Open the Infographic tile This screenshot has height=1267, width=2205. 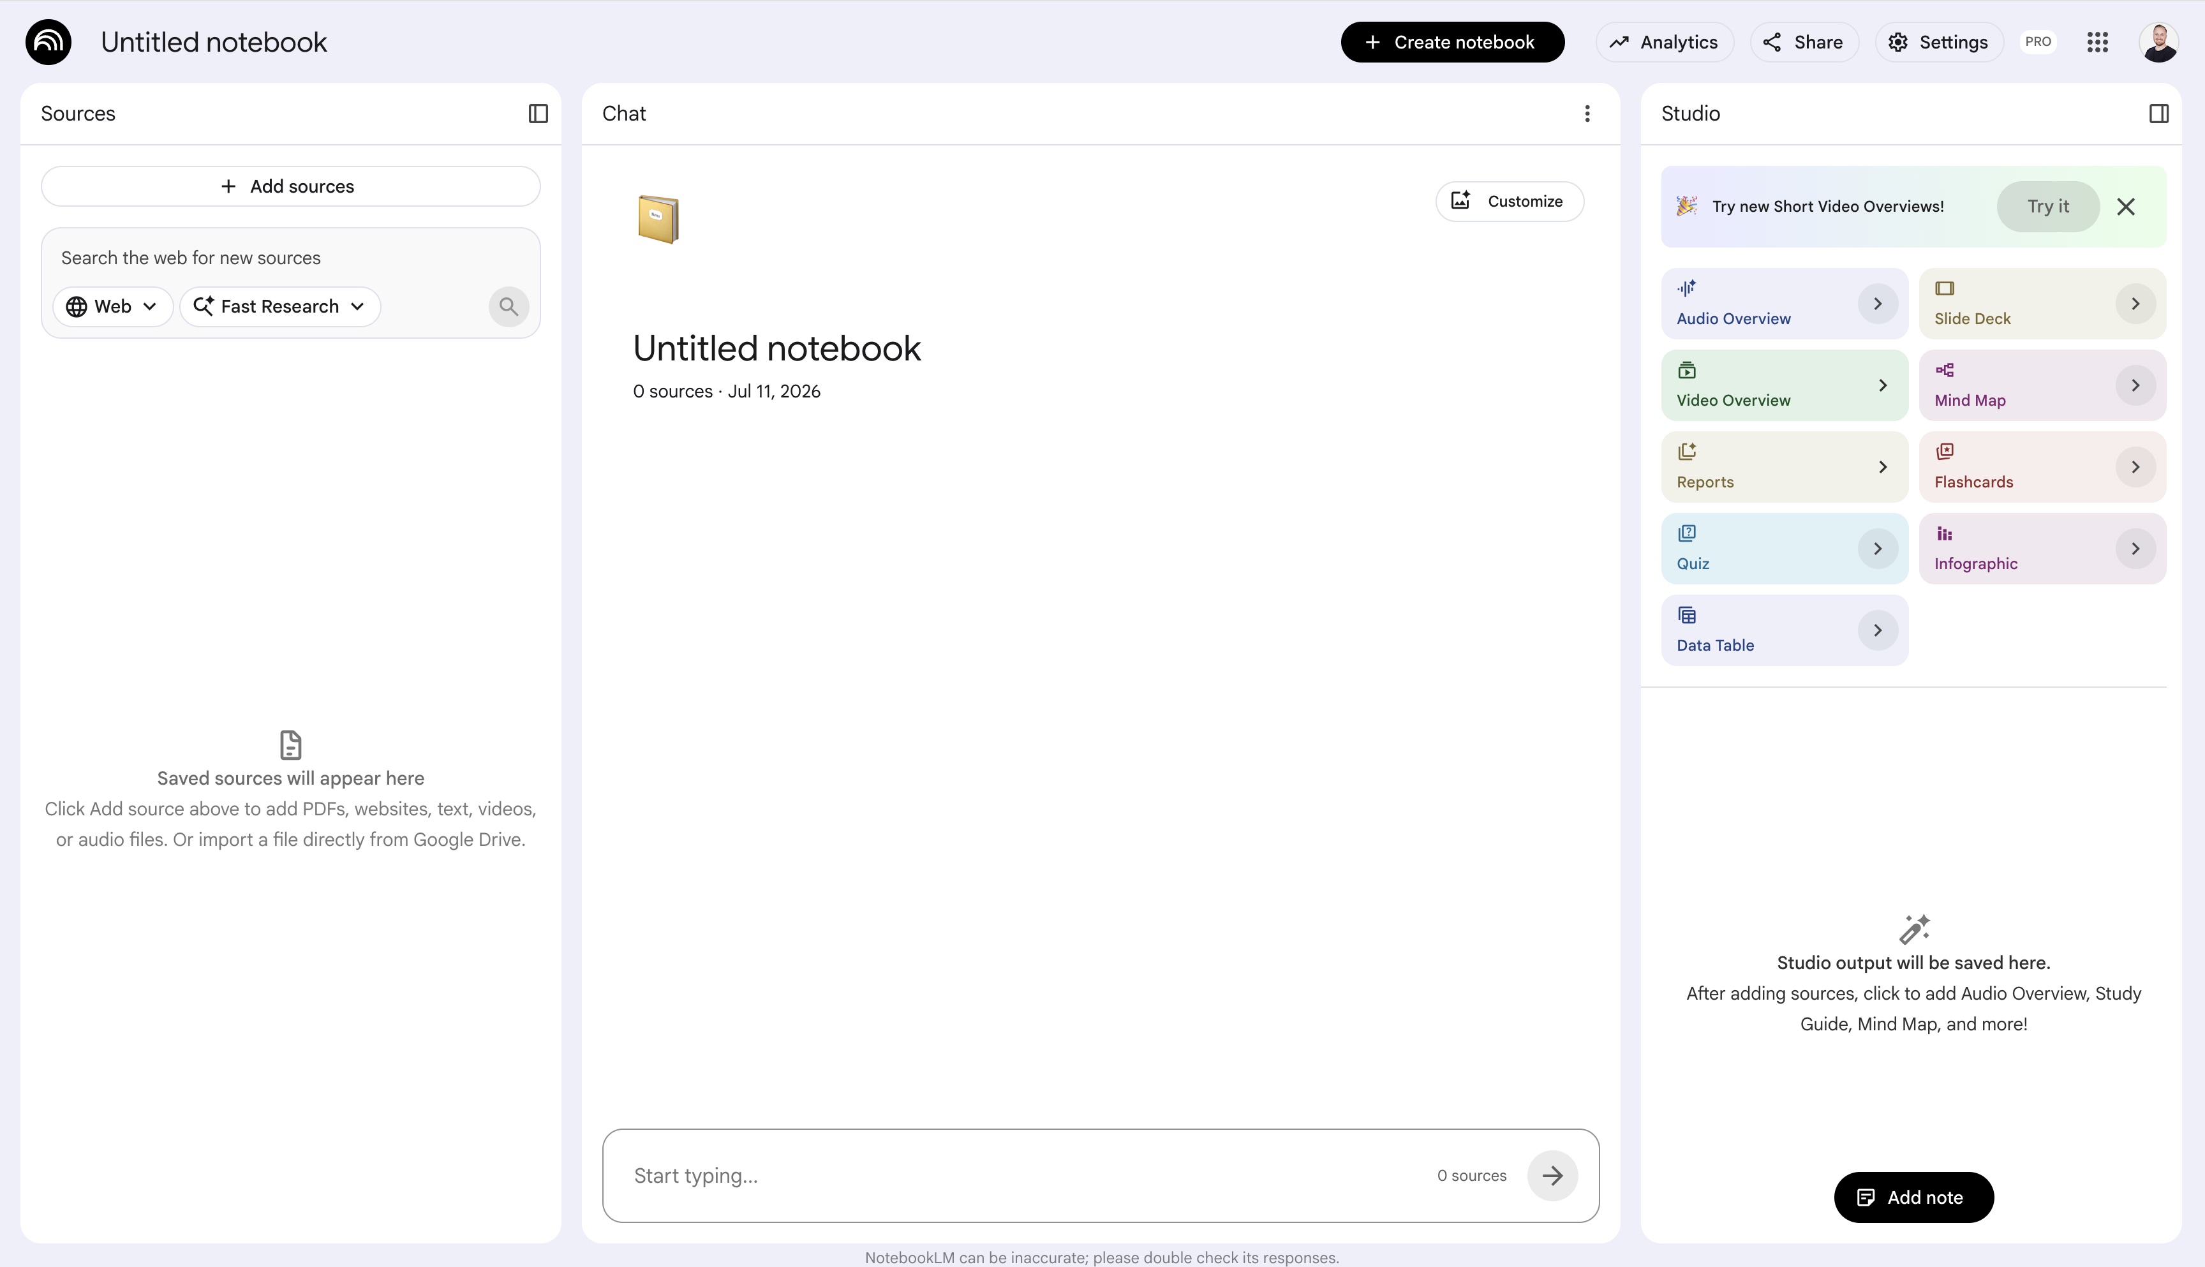[x=2042, y=548]
